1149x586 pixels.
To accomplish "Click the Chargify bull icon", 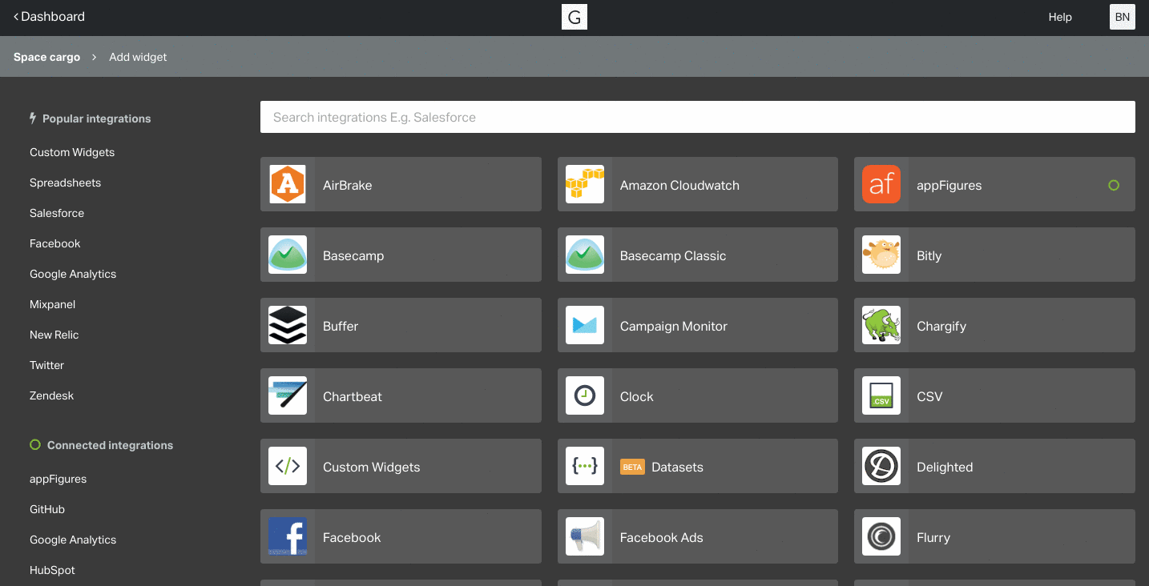I will [x=881, y=325].
